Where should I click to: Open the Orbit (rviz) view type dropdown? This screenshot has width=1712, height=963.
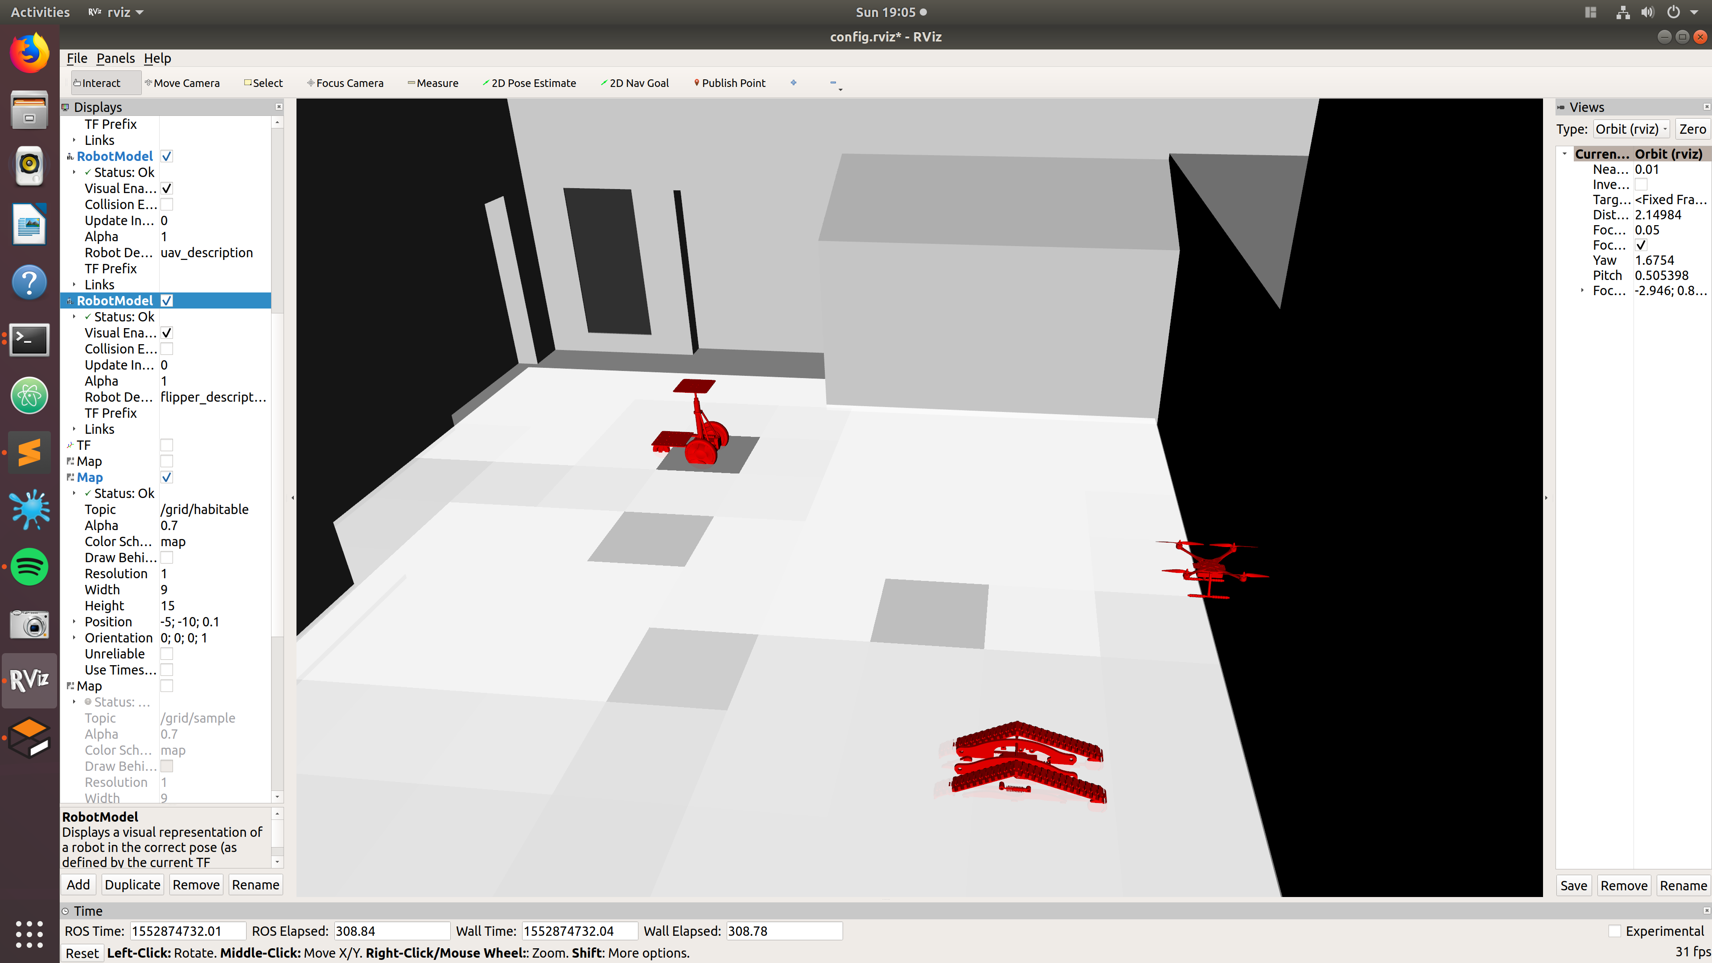(1632, 130)
